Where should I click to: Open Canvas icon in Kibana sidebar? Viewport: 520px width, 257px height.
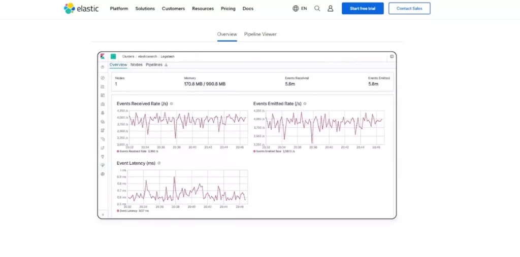103,104
